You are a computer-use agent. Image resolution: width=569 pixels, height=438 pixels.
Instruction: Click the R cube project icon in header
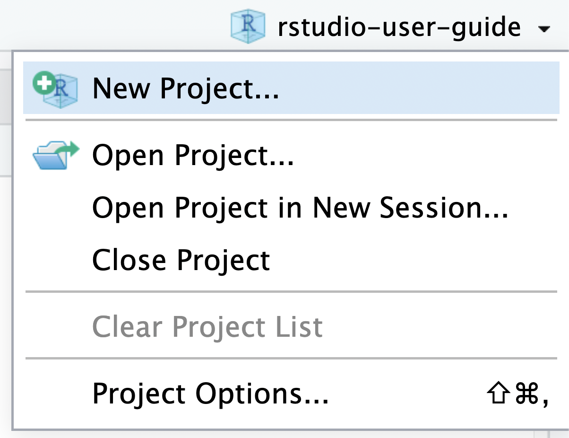point(247,26)
